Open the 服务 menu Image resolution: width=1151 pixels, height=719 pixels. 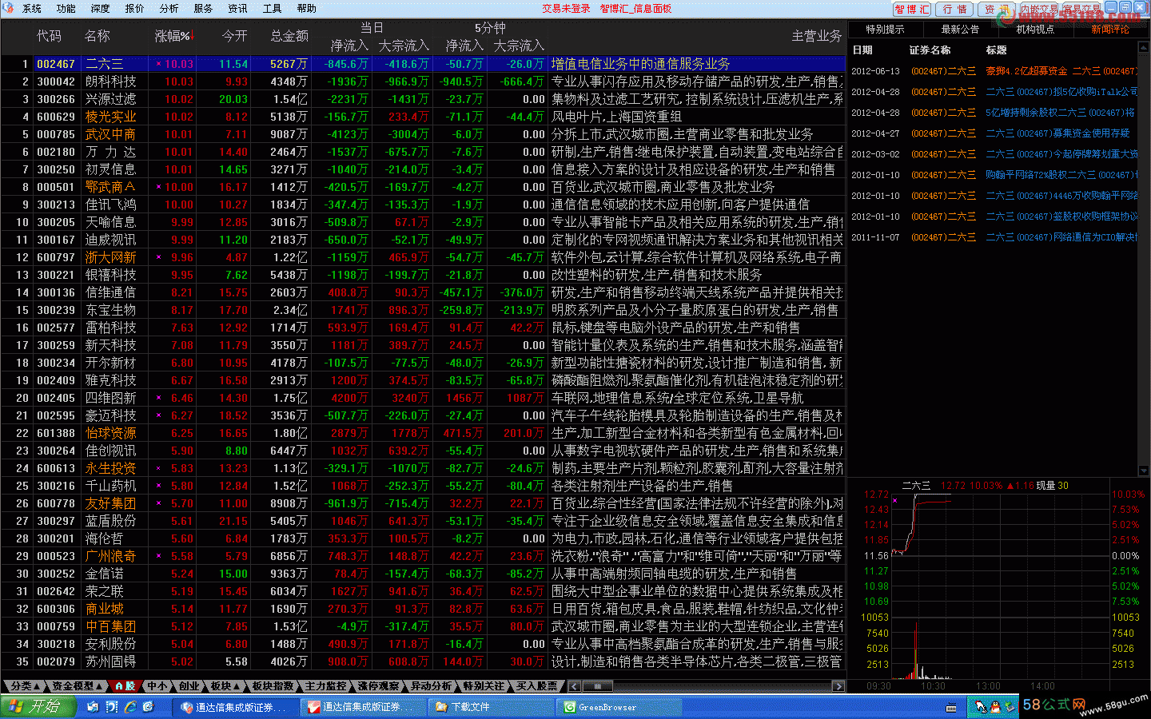(204, 9)
